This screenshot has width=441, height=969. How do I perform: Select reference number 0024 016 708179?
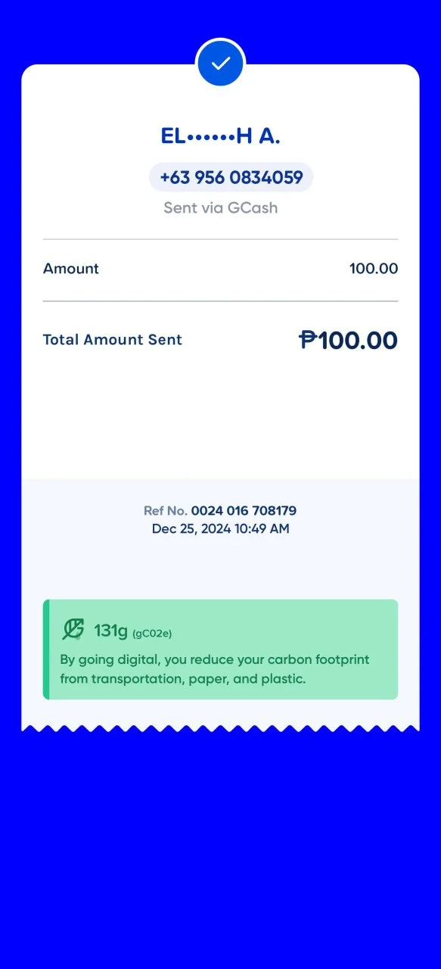[x=244, y=511]
